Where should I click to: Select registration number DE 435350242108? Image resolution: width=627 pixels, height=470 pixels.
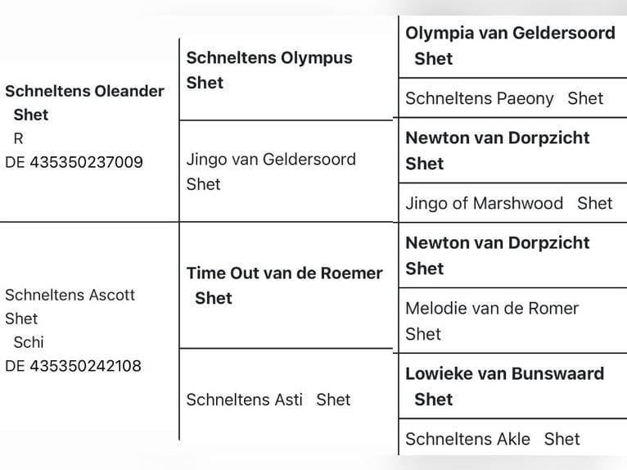coord(73,366)
